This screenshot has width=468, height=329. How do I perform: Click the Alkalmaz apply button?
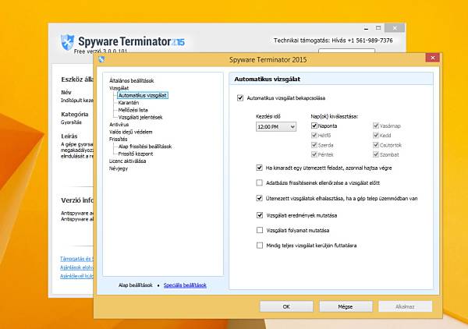405,306
